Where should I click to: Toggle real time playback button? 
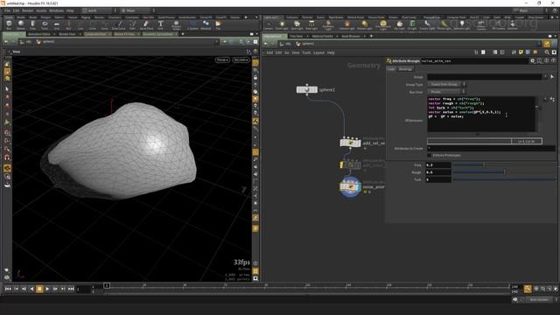[x=528, y=289]
